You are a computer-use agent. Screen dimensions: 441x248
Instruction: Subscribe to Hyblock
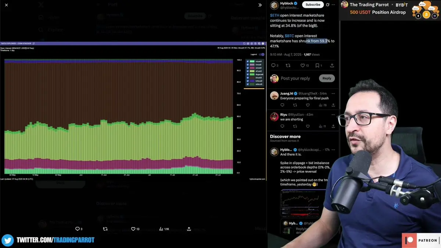(x=313, y=5)
